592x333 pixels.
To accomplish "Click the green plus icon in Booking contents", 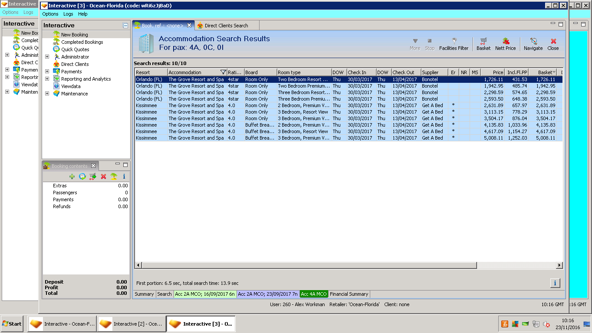I will tap(72, 176).
